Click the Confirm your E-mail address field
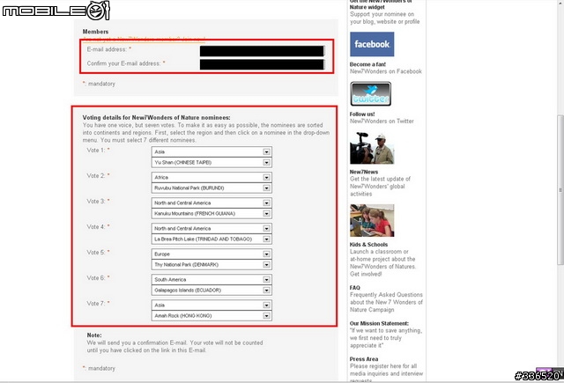The width and height of the screenshot is (564, 383). coord(262,64)
